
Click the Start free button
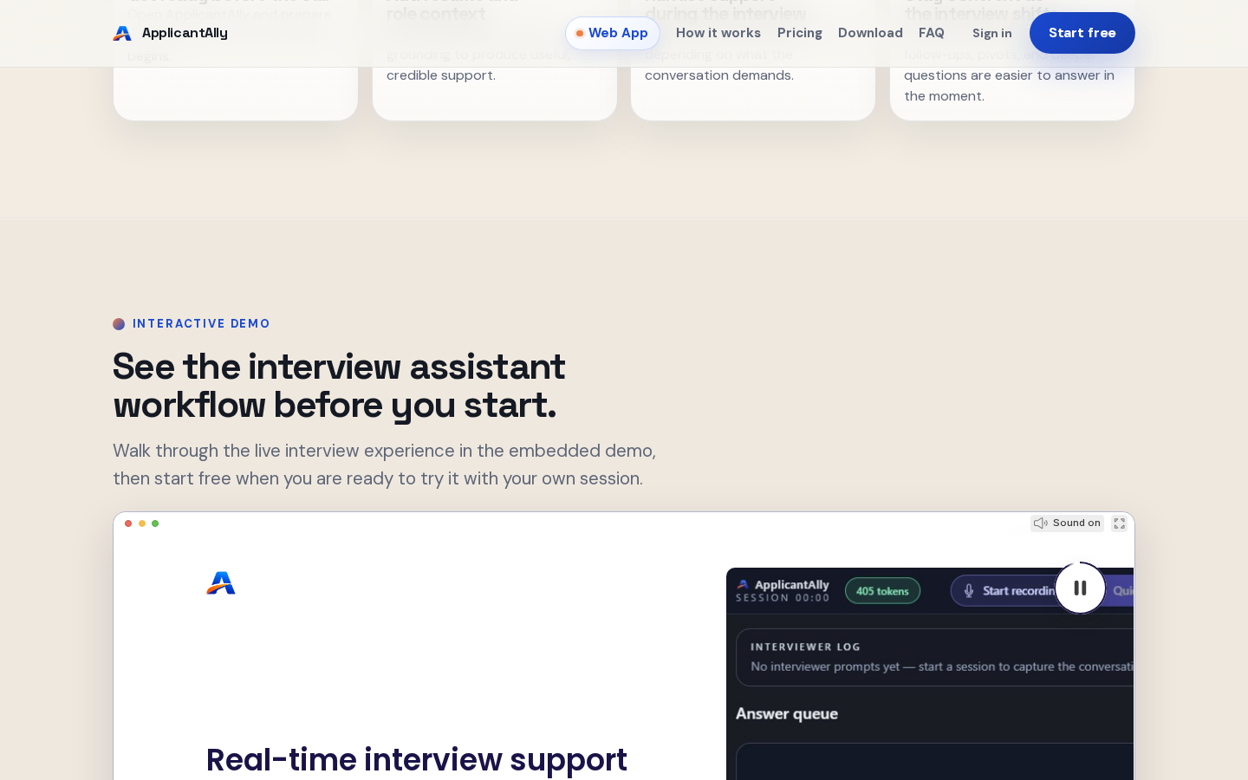[1082, 33]
